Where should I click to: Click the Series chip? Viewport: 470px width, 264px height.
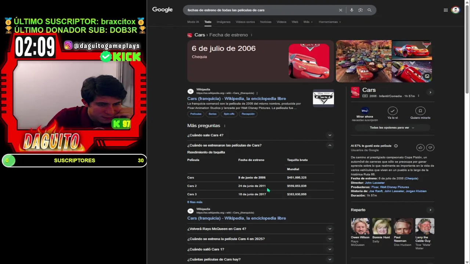(x=213, y=114)
